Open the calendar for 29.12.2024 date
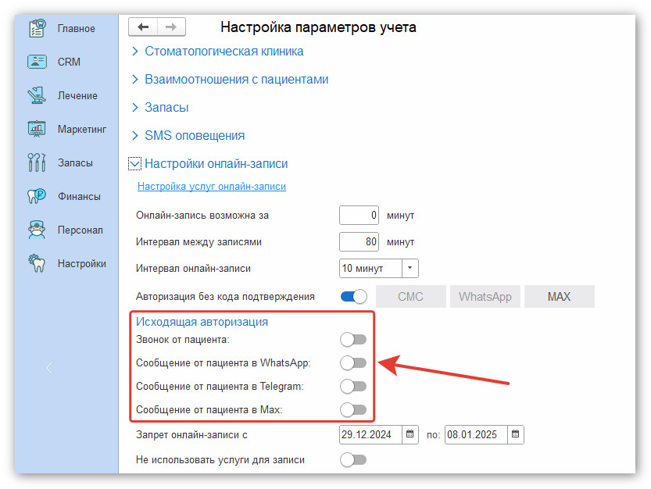This screenshot has width=651, height=489. pyautogui.click(x=410, y=434)
